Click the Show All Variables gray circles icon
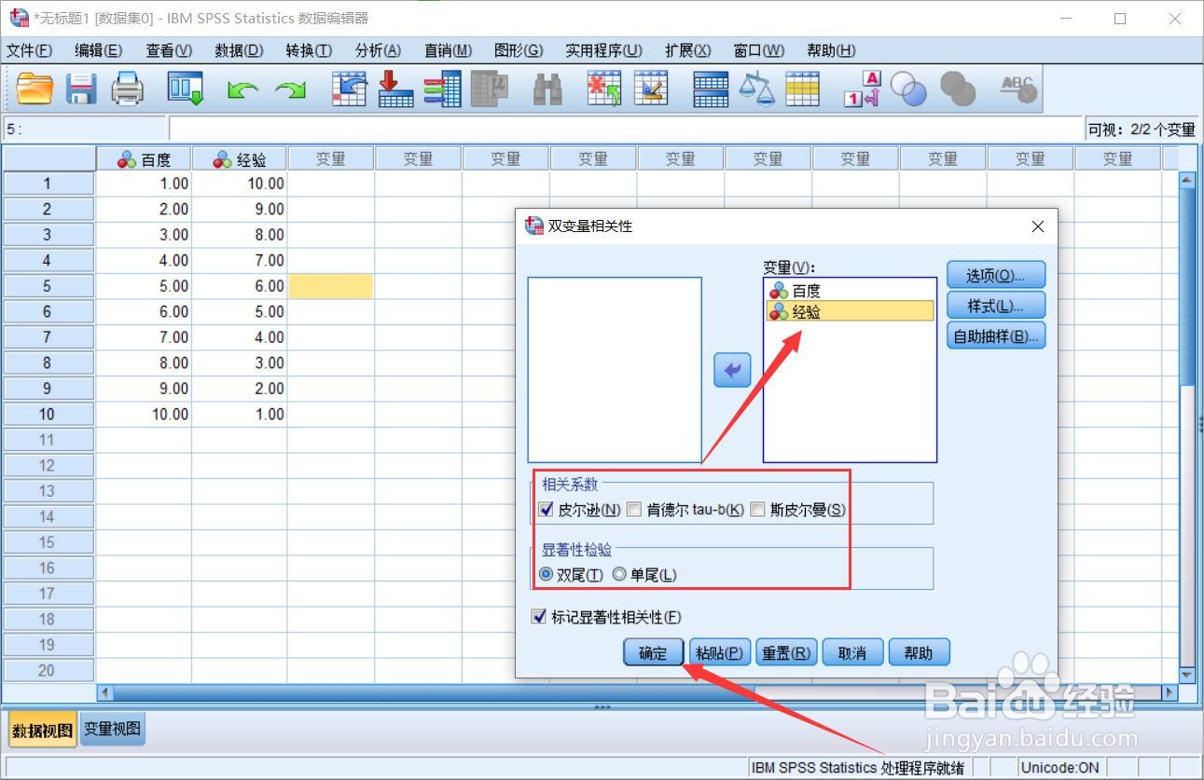This screenshot has width=1204, height=780. [x=958, y=89]
